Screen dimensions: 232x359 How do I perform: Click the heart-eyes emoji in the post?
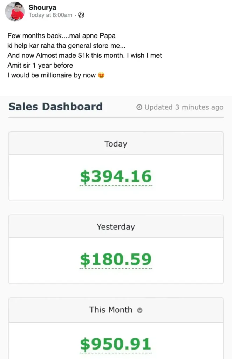101,75
